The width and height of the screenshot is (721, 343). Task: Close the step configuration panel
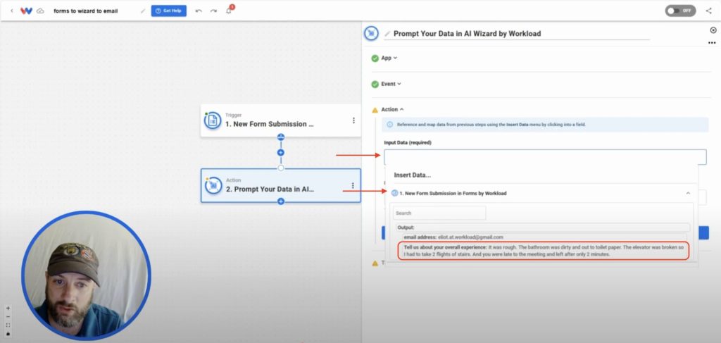pyautogui.click(x=713, y=30)
